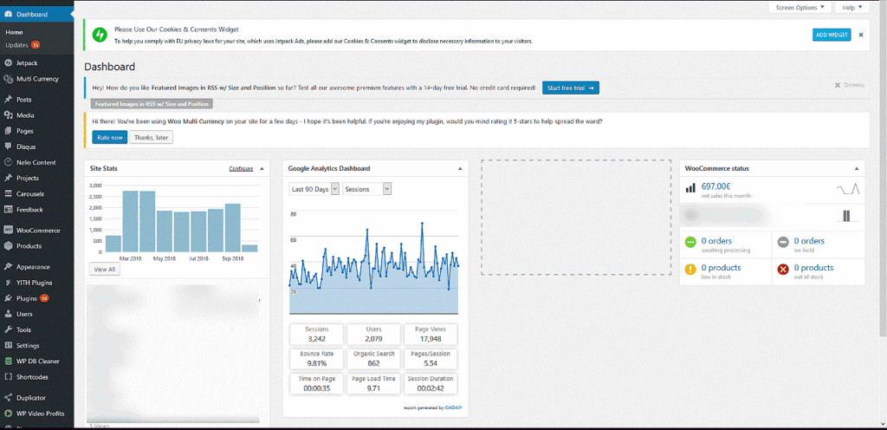Click the WP Video Profits play icon
This screenshot has height=430, width=887.
pyautogui.click(x=8, y=414)
